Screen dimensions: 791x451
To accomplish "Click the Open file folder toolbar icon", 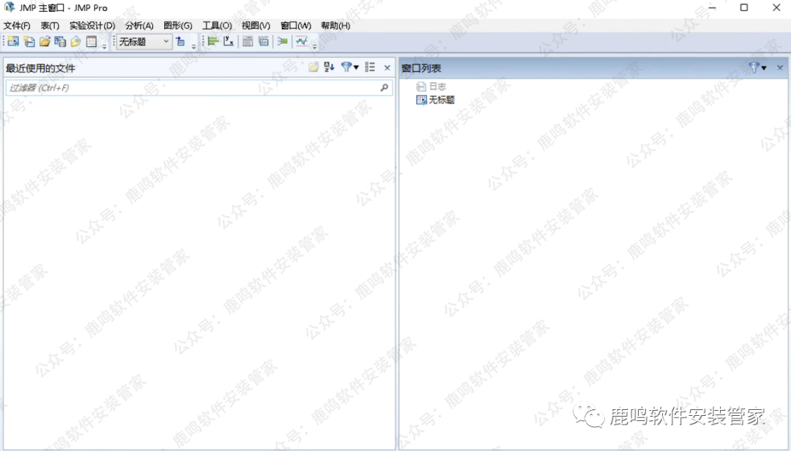I will click(45, 42).
